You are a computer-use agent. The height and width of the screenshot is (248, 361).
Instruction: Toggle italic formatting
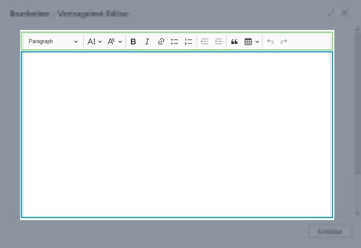tap(147, 41)
